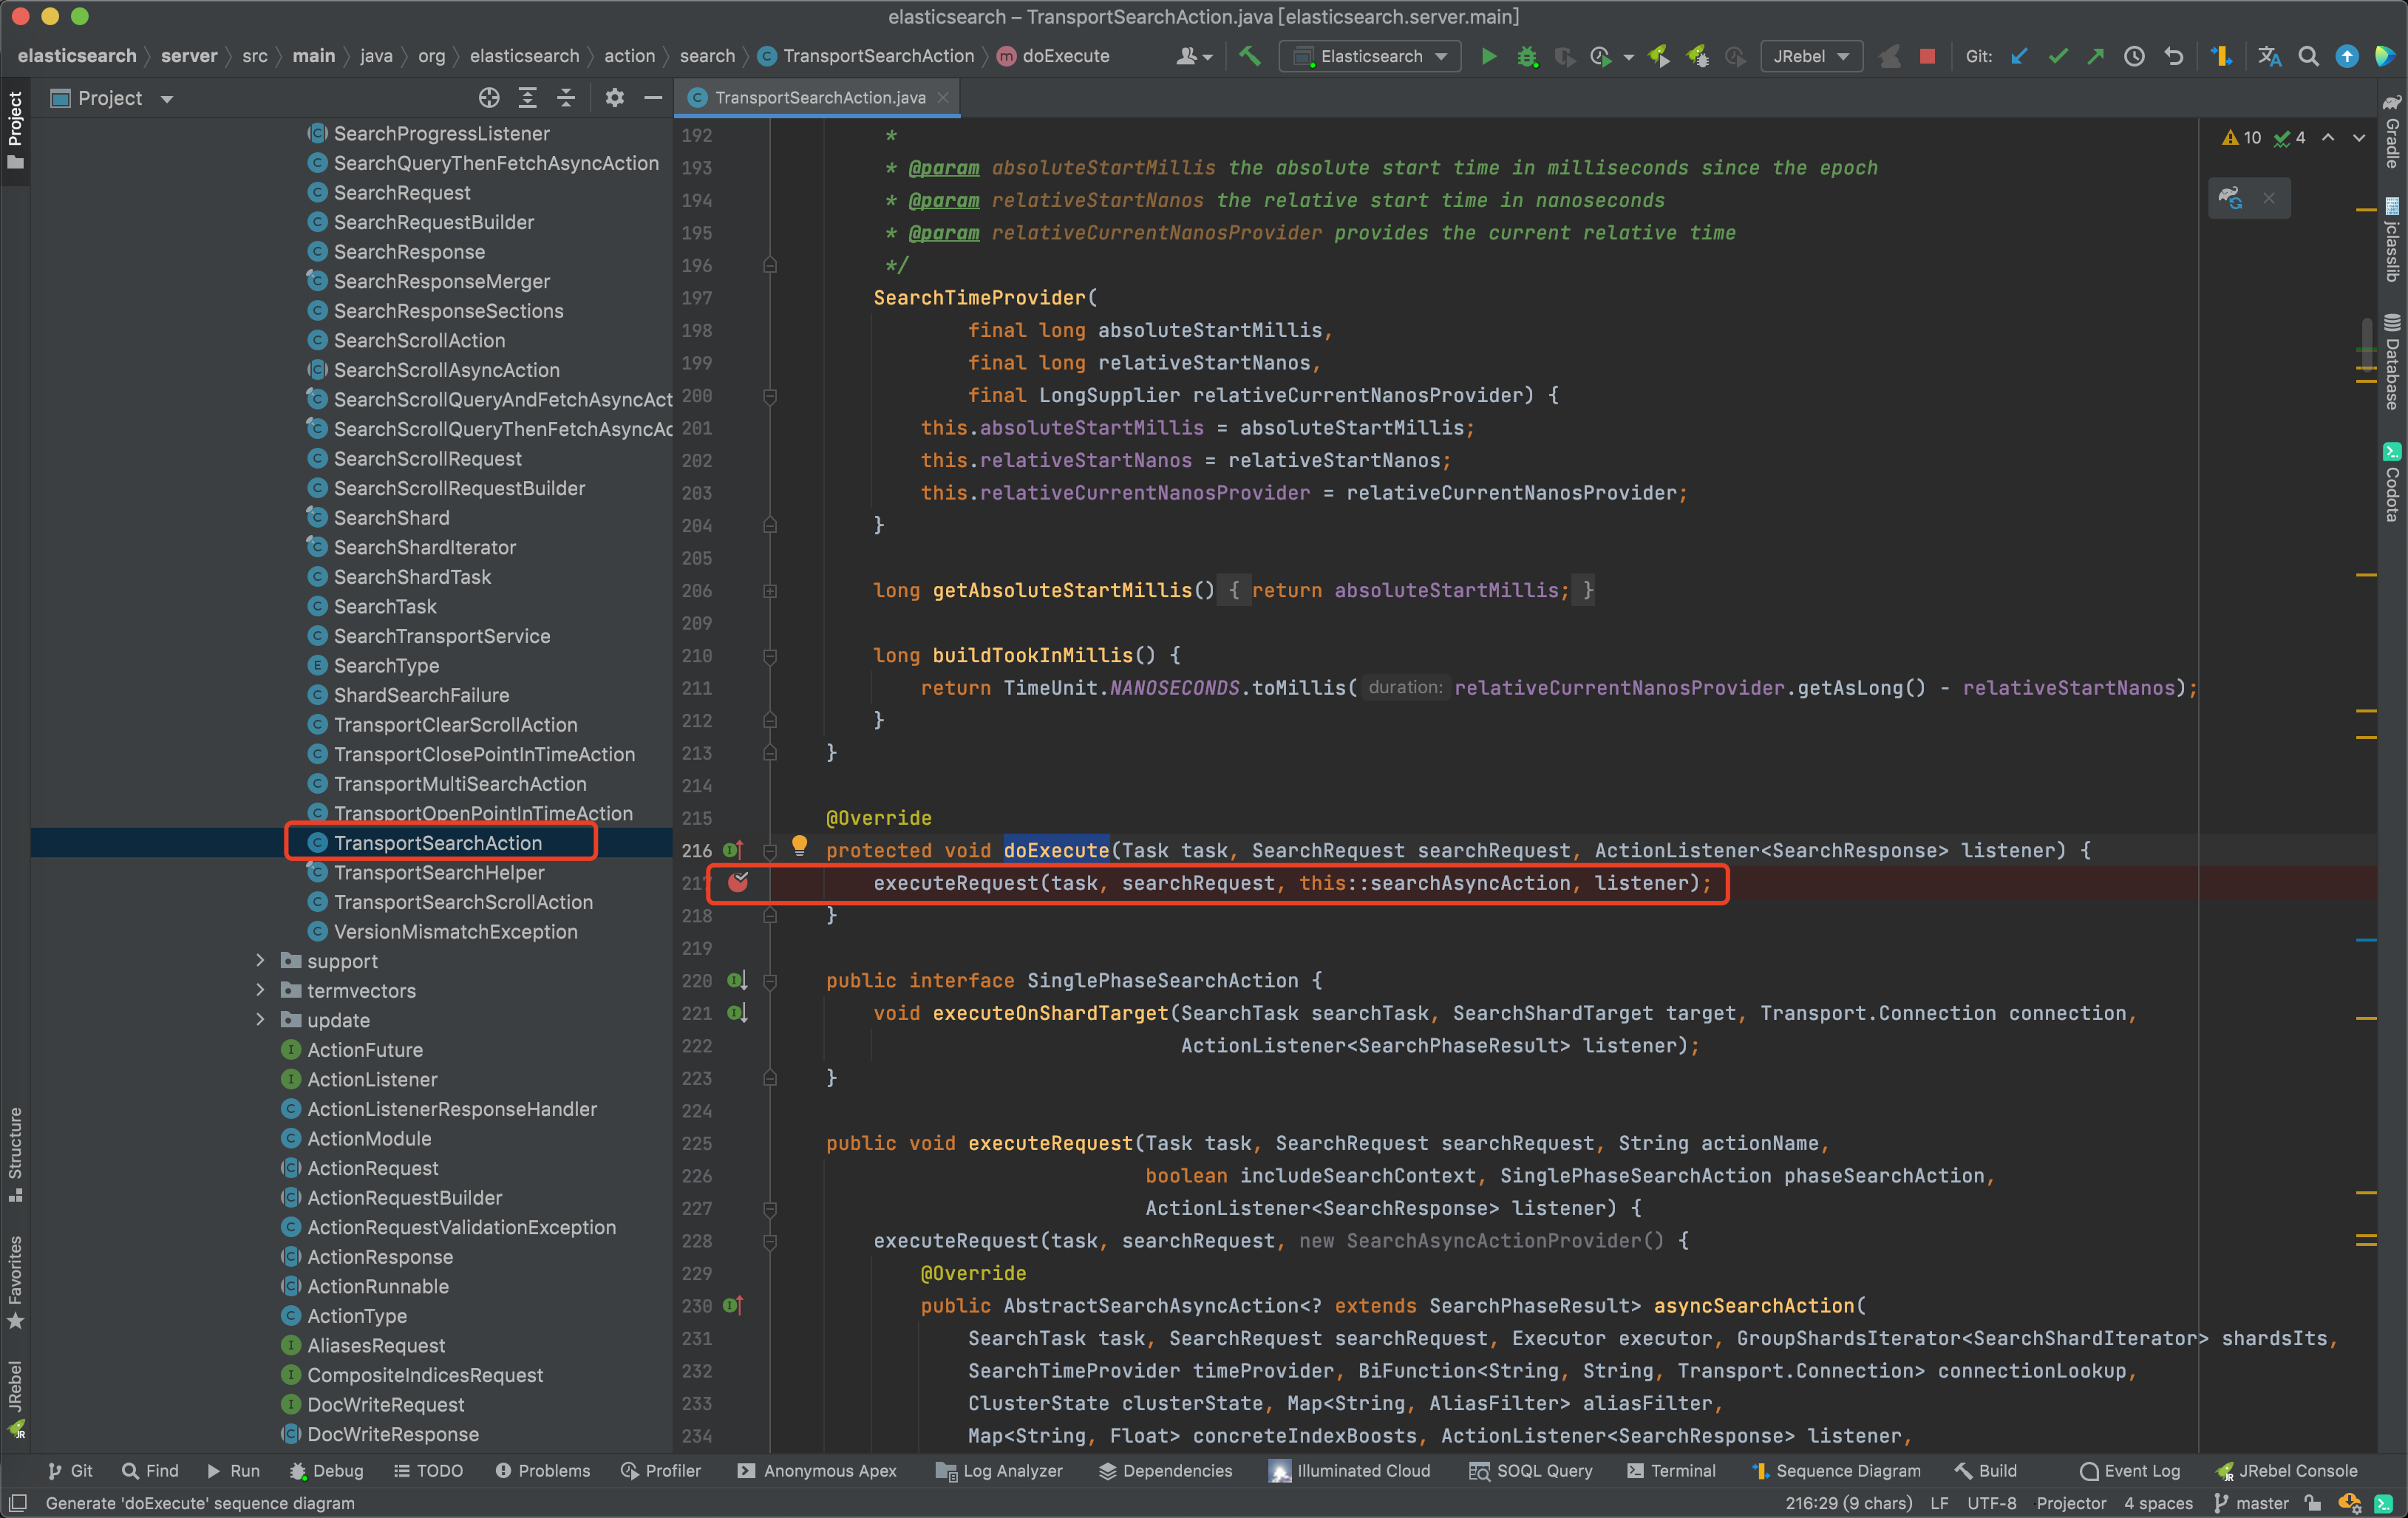Image resolution: width=2408 pixels, height=1518 pixels.
Task: Click locate target icon in Project panel
Action: click(489, 98)
